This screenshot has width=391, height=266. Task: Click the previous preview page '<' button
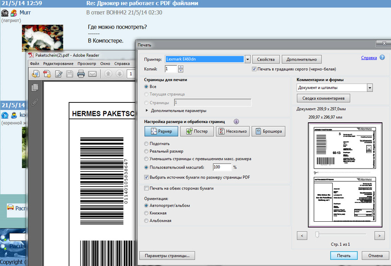pyautogui.click(x=302, y=235)
